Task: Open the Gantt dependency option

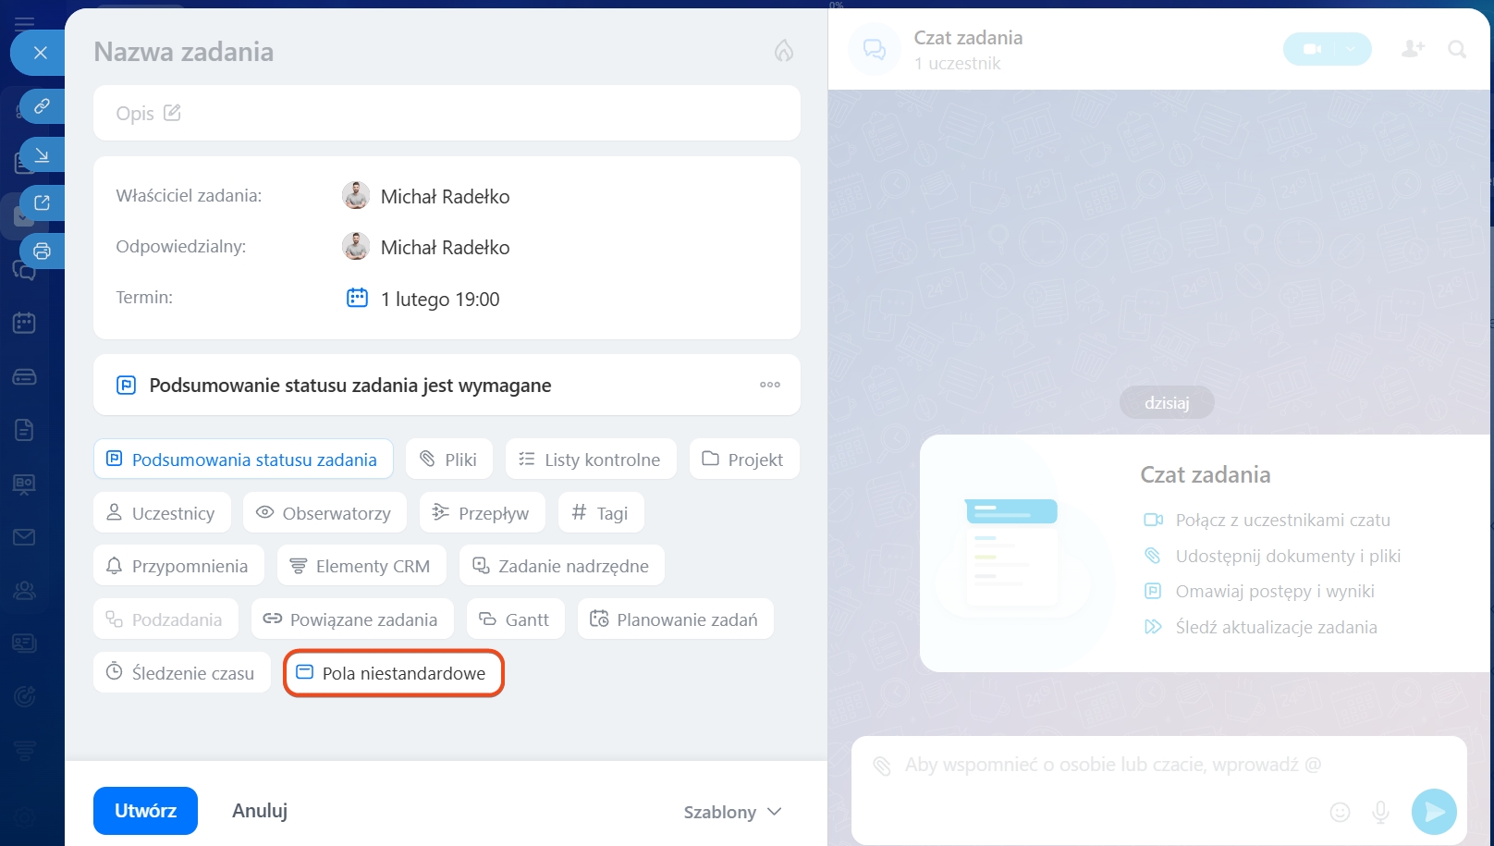Action: pos(516,619)
